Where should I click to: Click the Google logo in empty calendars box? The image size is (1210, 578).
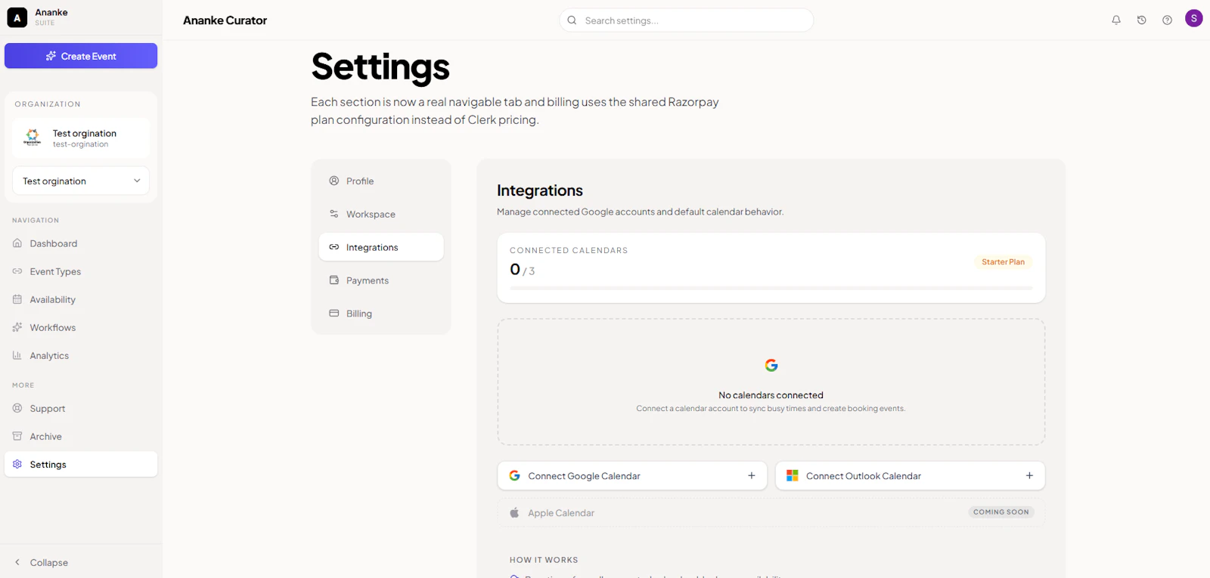[x=771, y=366]
